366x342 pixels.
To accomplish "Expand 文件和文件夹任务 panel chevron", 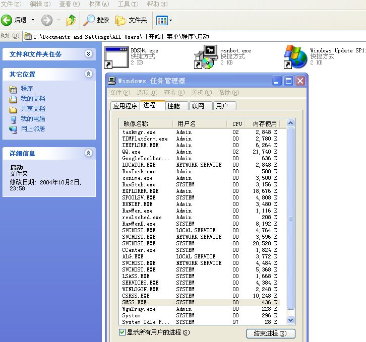I will 88,54.
